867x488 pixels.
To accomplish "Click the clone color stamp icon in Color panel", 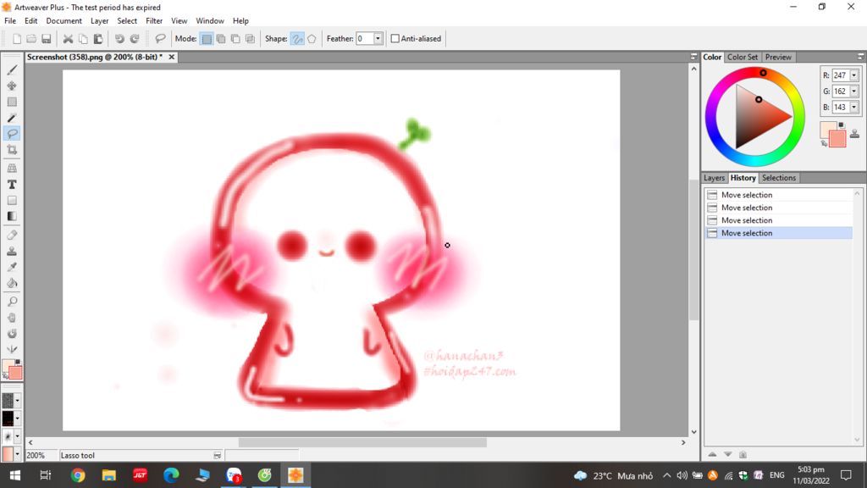I will coord(854,133).
